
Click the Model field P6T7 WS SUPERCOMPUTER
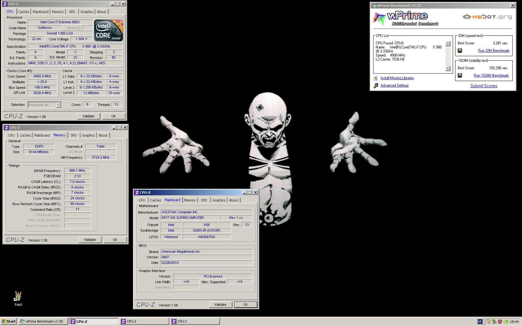190,218
